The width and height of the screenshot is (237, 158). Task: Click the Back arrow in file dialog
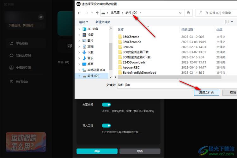[79, 13]
